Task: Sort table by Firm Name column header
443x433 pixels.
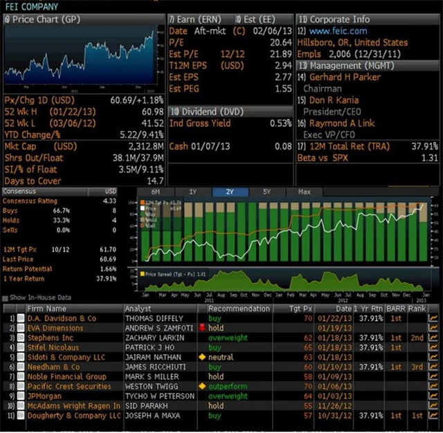Action: (46, 308)
